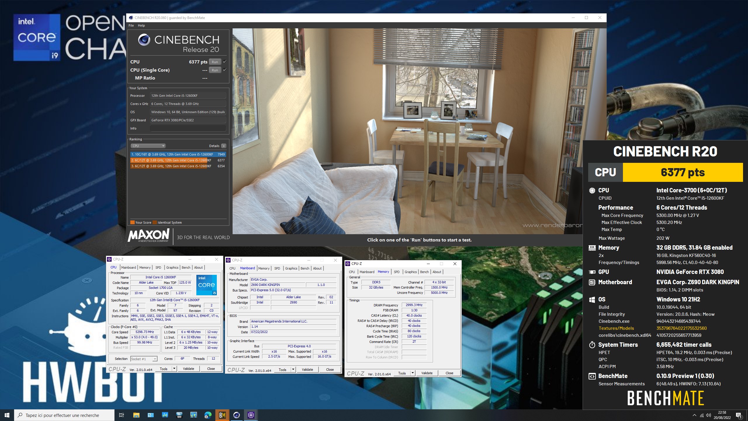Click the System Timers clock icon
This screenshot has height=421, width=748.
coord(592,345)
